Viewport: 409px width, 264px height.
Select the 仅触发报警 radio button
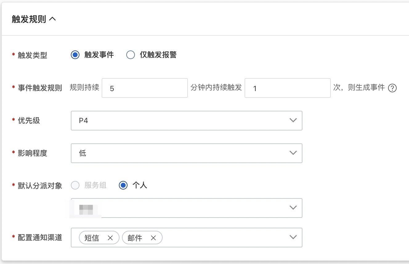point(131,55)
